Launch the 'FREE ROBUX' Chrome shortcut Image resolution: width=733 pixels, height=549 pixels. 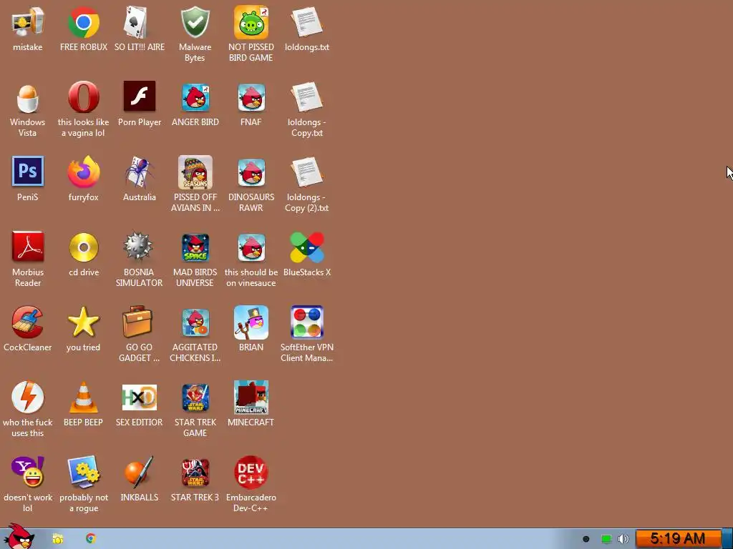tap(84, 22)
